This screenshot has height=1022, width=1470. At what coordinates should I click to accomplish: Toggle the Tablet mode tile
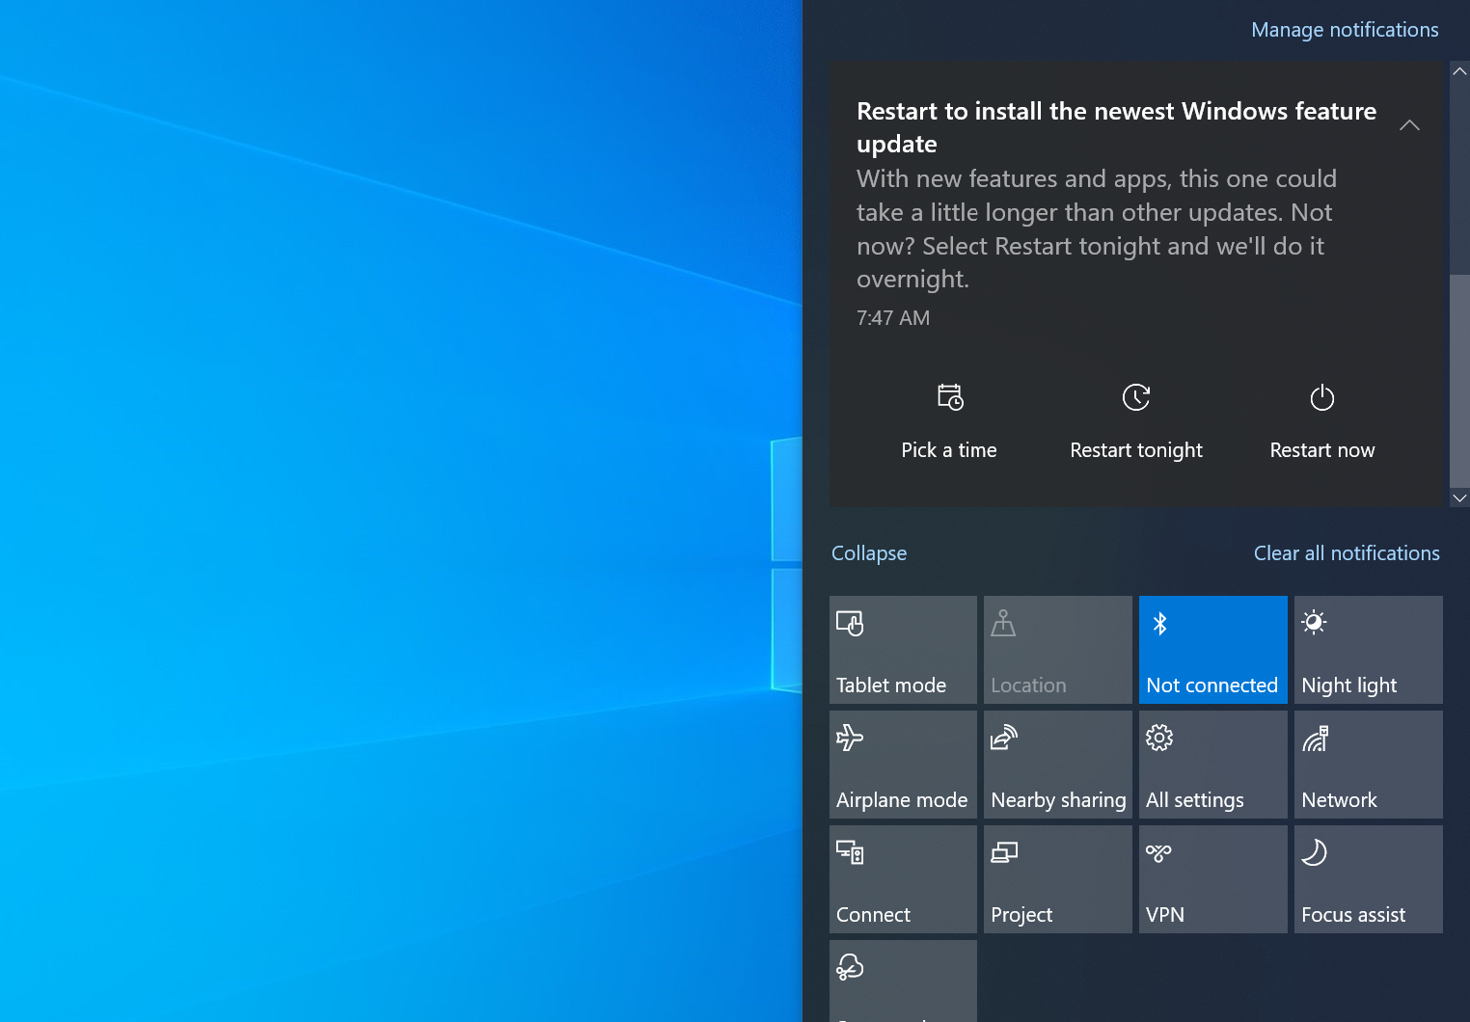(x=903, y=650)
